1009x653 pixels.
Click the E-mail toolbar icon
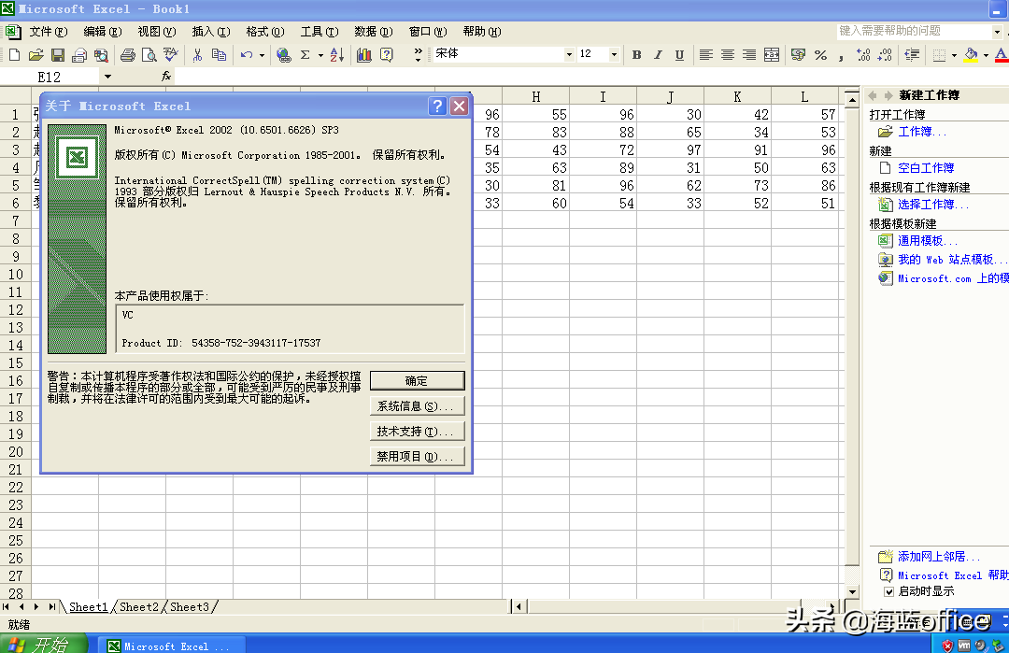(x=79, y=55)
